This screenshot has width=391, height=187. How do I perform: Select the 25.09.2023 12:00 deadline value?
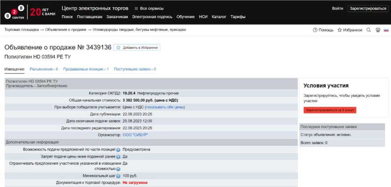tap(137, 121)
